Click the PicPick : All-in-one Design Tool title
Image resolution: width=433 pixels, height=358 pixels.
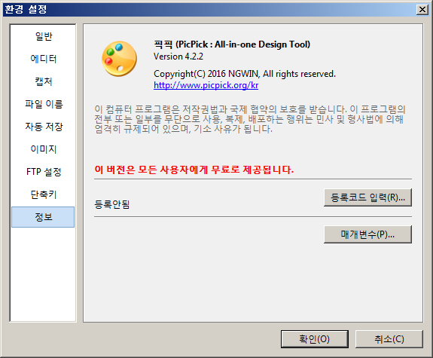(232, 44)
